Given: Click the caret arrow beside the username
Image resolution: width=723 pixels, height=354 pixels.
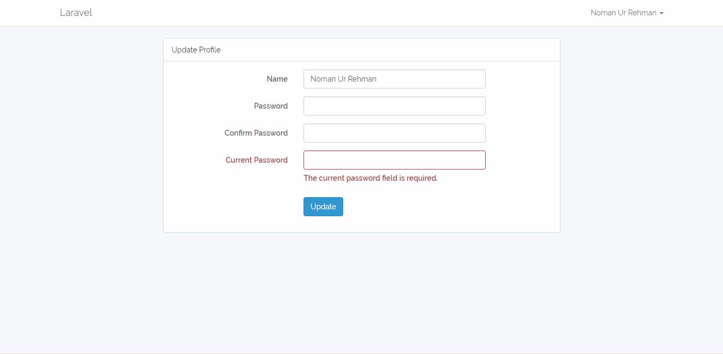Looking at the screenshot, I should point(662,13).
